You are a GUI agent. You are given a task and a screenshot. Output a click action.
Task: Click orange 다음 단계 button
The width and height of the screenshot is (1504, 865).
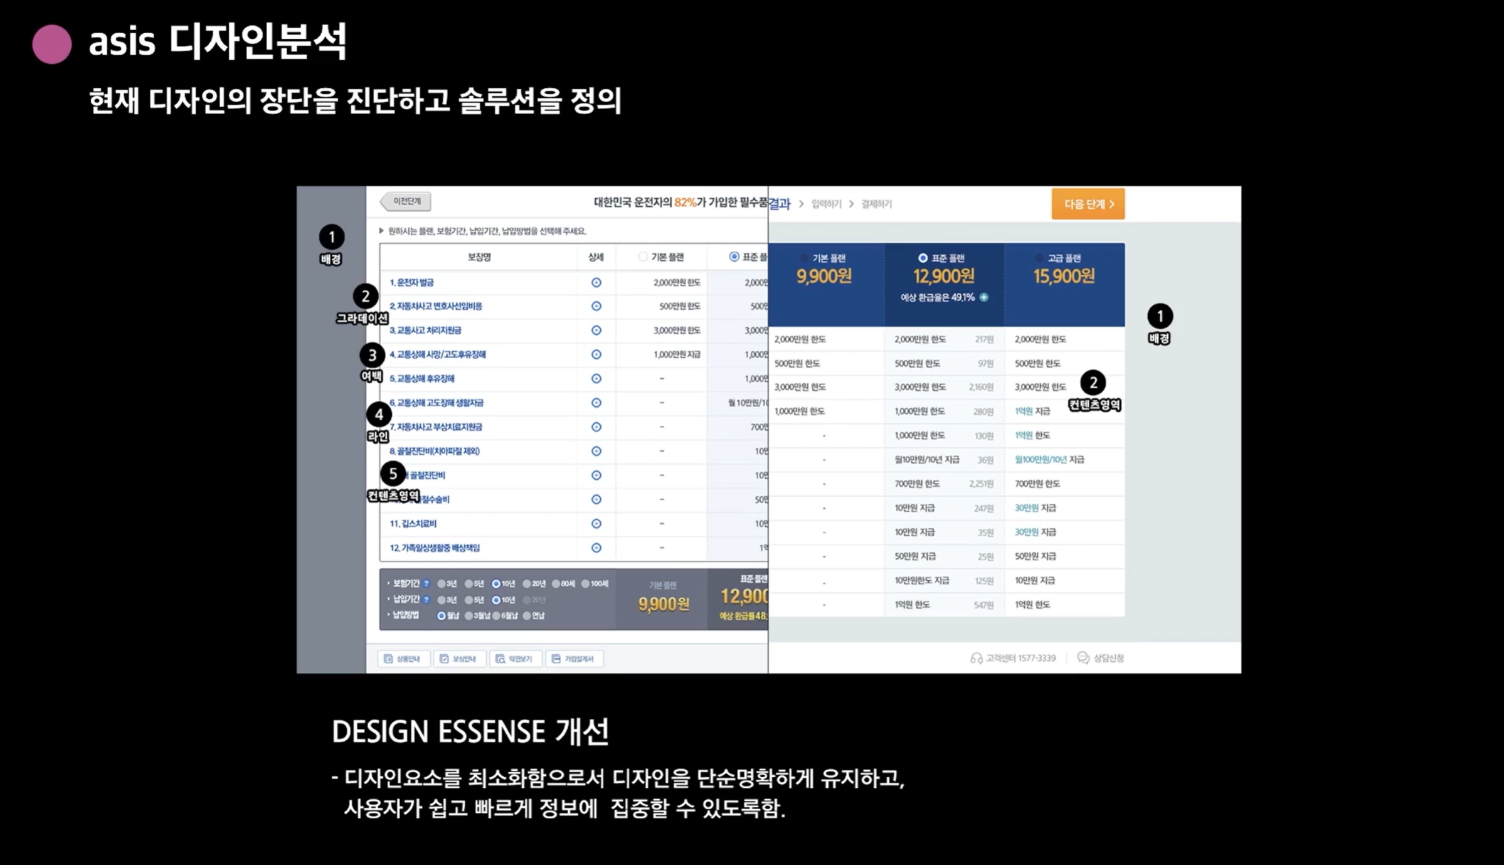point(1088,204)
